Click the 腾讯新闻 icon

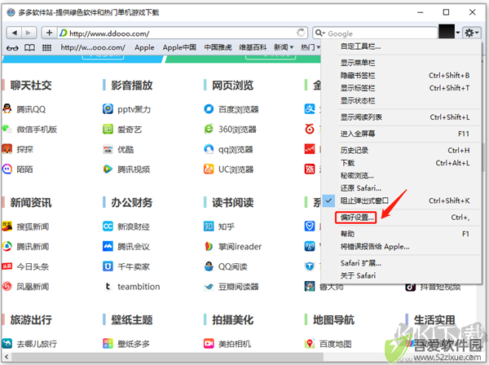coord(7,246)
